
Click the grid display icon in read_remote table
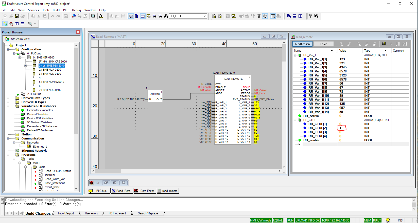tap(384, 44)
